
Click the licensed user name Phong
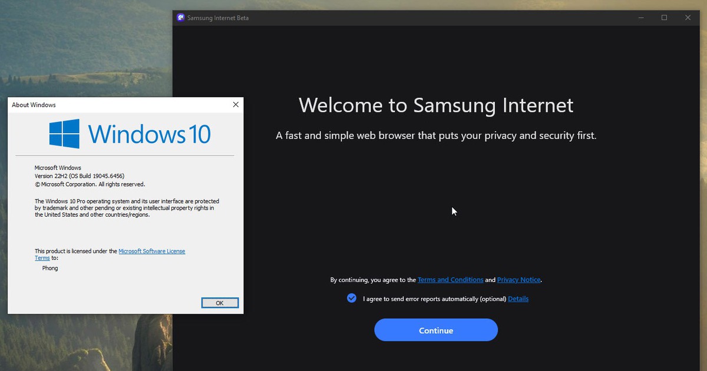pos(50,268)
